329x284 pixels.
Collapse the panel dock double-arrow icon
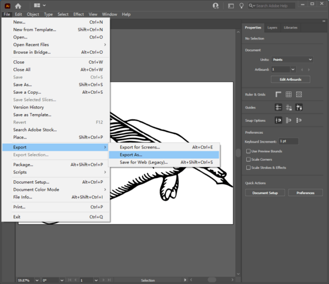(x=324, y=21)
